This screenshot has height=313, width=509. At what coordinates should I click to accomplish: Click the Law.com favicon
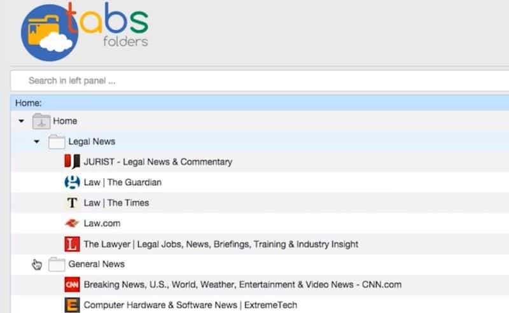click(72, 223)
